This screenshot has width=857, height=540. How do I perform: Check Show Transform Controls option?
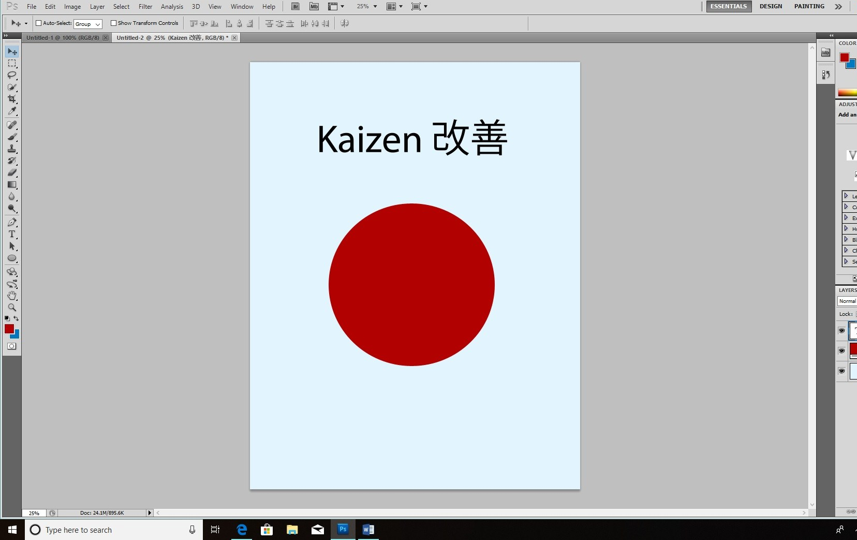[113, 23]
